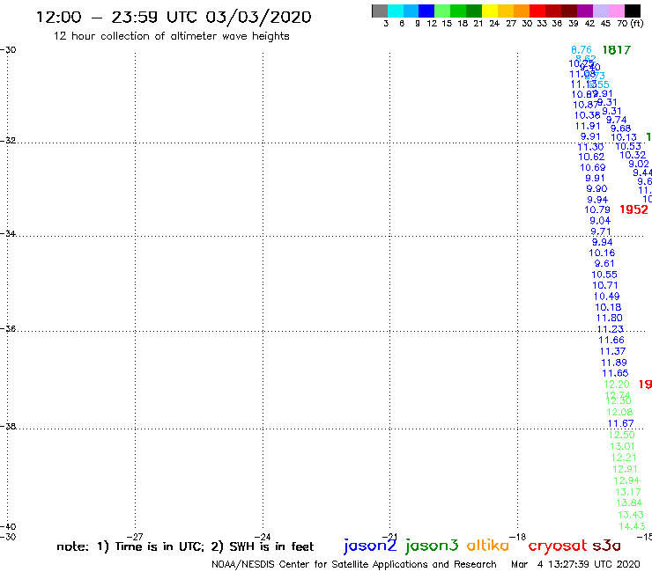Click the bright red swatch in the color scale
Screen dimensions: 652x572
point(537,11)
